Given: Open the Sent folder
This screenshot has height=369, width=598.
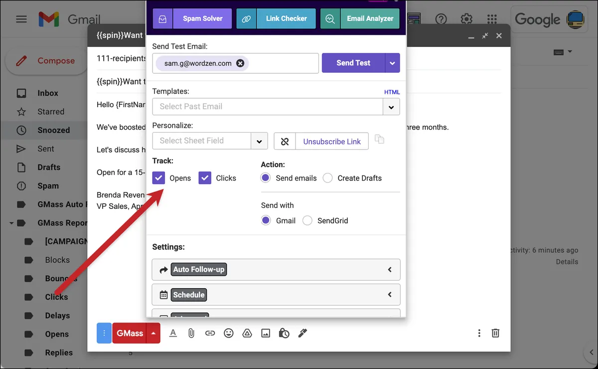Looking at the screenshot, I should (46, 149).
